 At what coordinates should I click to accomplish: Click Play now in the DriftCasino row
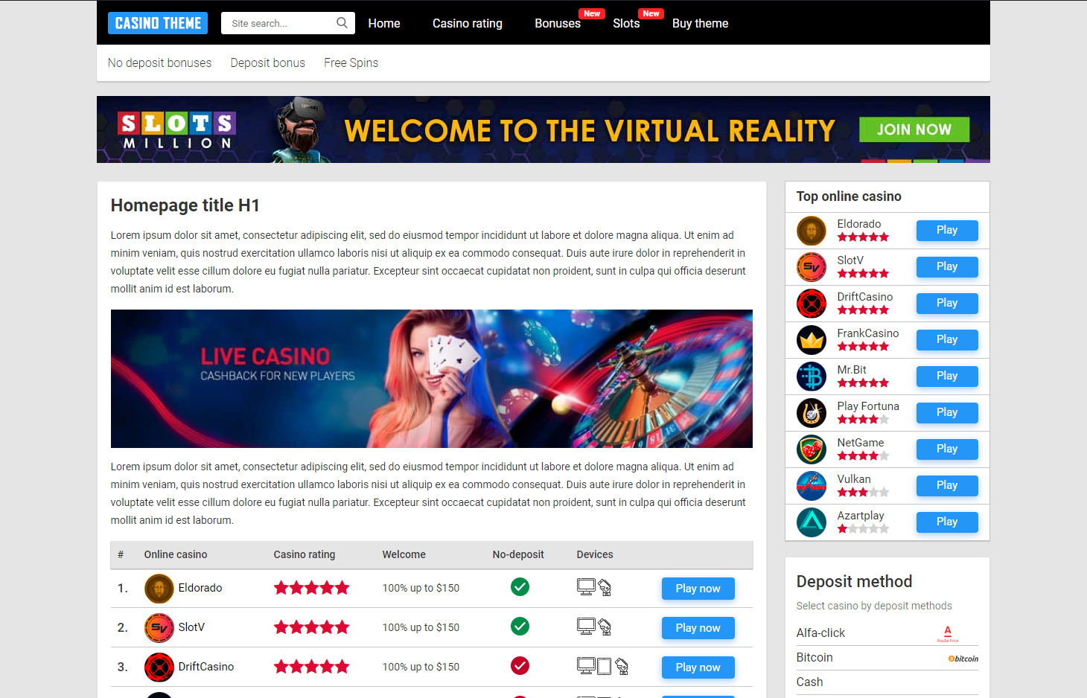click(x=698, y=667)
